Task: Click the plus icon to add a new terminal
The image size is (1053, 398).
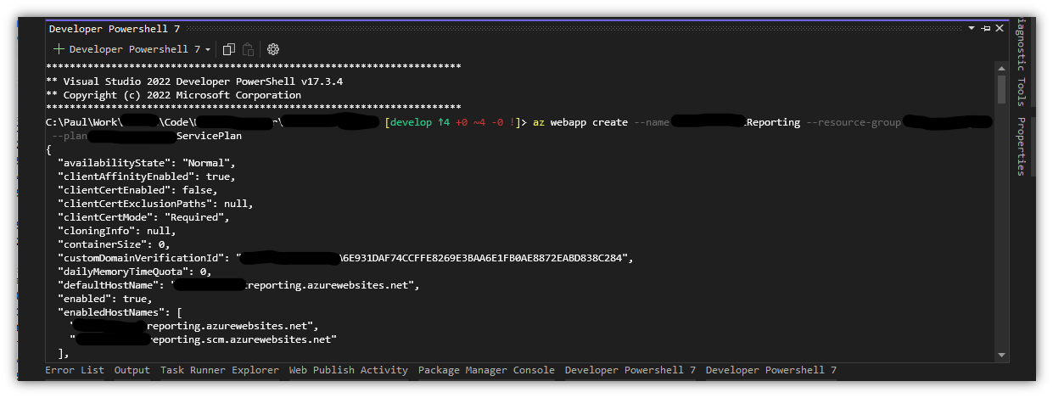Action: (x=59, y=49)
